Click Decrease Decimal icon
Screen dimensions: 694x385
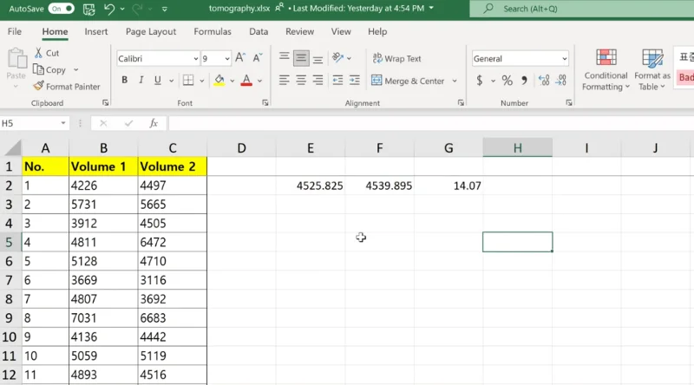pos(560,80)
